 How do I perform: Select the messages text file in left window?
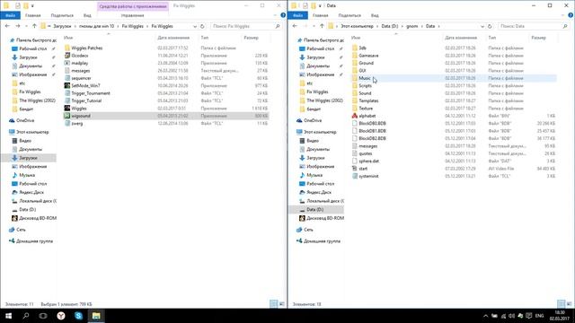pyautogui.click(x=80, y=71)
